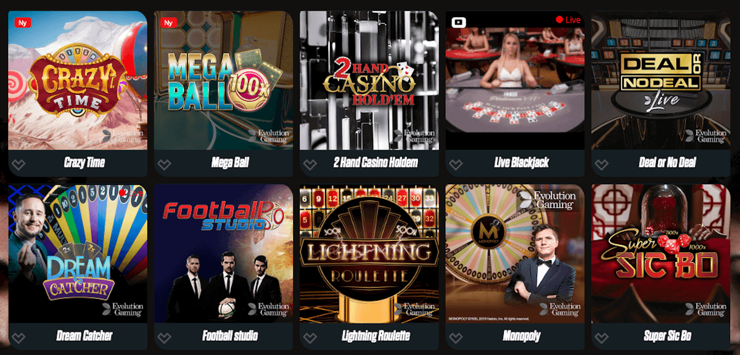Click the red Live indicator on Blackjack
The height and width of the screenshot is (355, 740).
(x=568, y=20)
